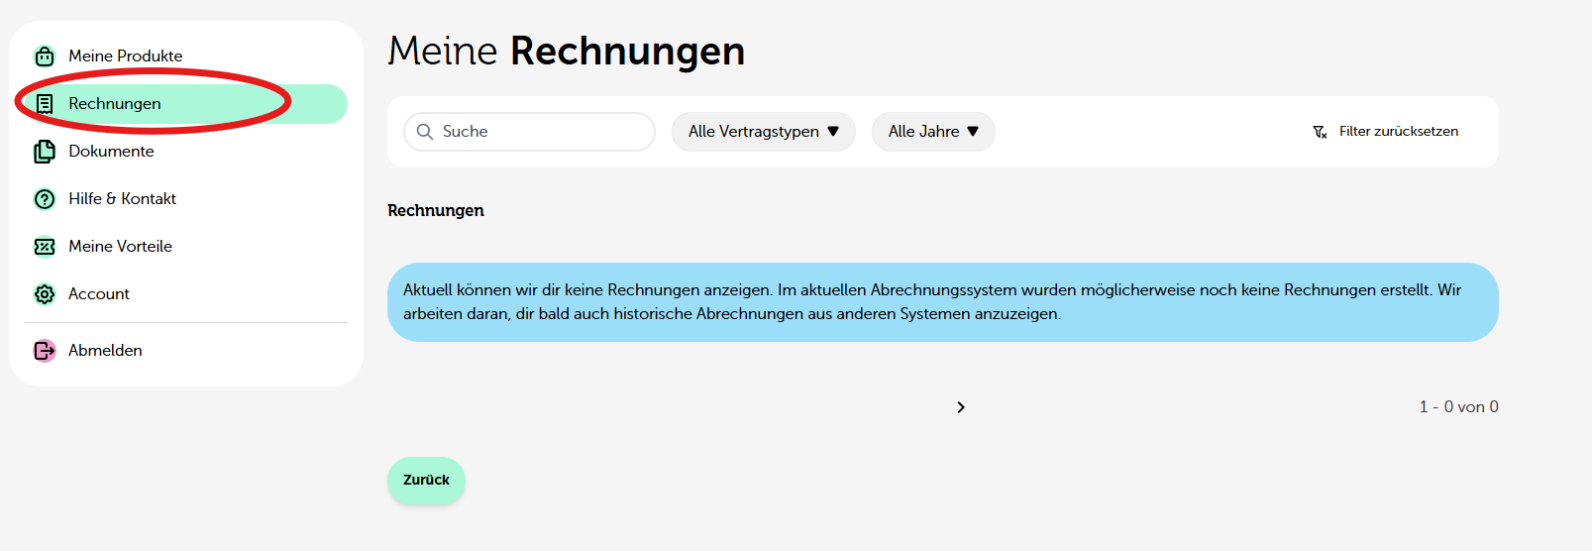Expand the Alle Jahre dropdown
This screenshot has height=551, width=1592.
pyautogui.click(x=933, y=132)
